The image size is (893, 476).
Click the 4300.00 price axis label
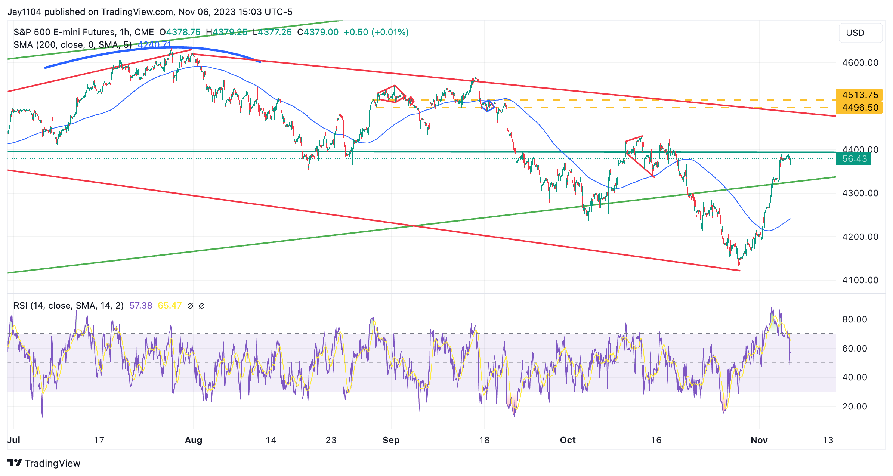(x=860, y=193)
